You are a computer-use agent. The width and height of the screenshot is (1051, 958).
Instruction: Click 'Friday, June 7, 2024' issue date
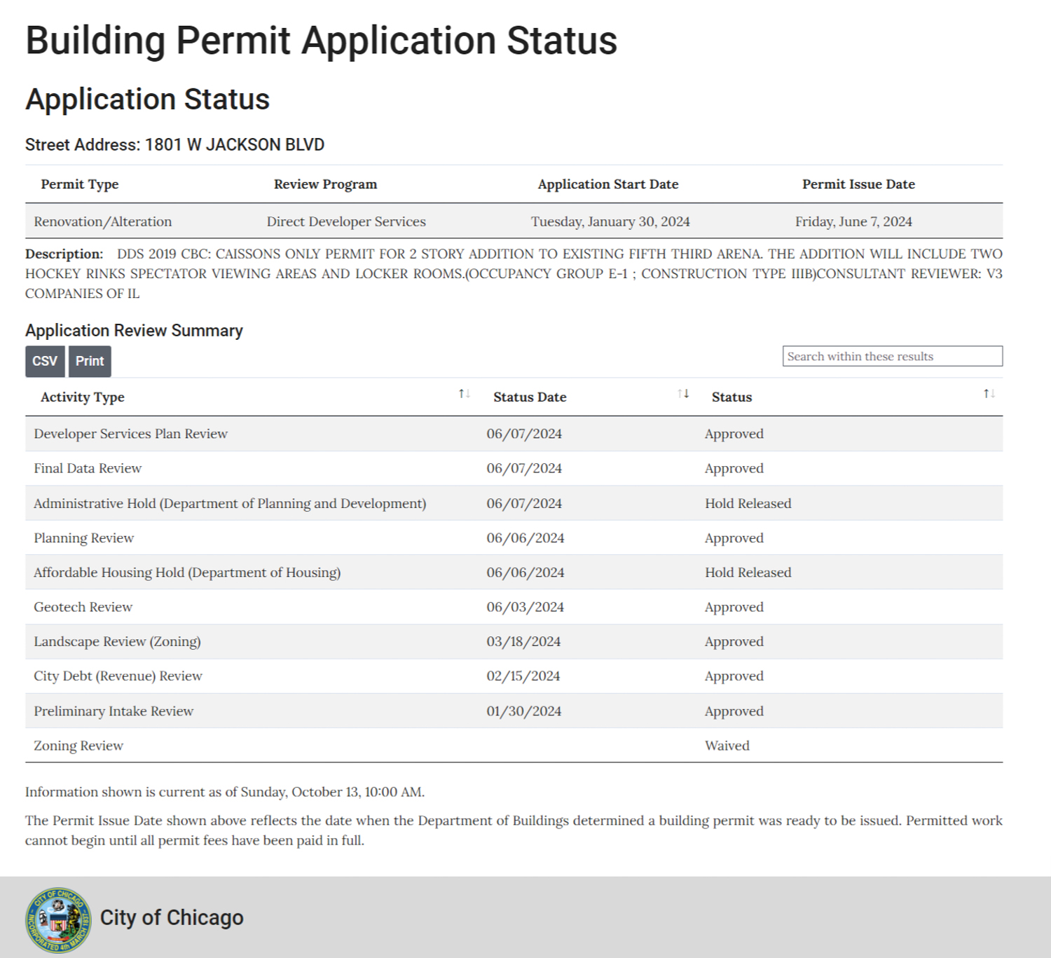853,221
